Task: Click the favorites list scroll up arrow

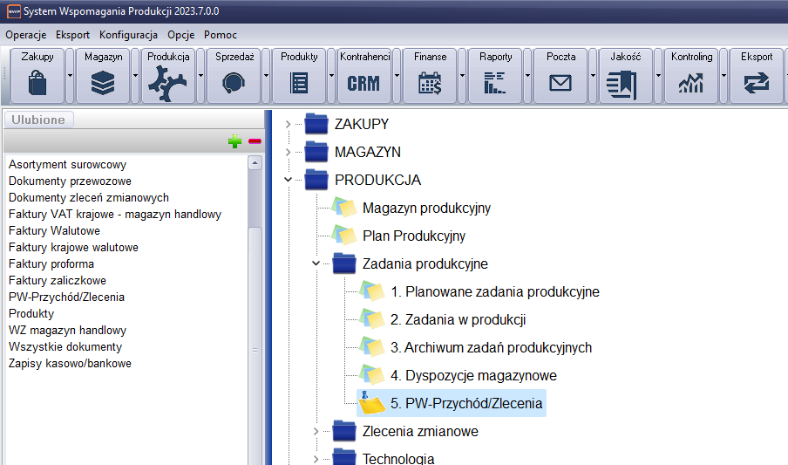Action: pyautogui.click(x=255, y=163)
